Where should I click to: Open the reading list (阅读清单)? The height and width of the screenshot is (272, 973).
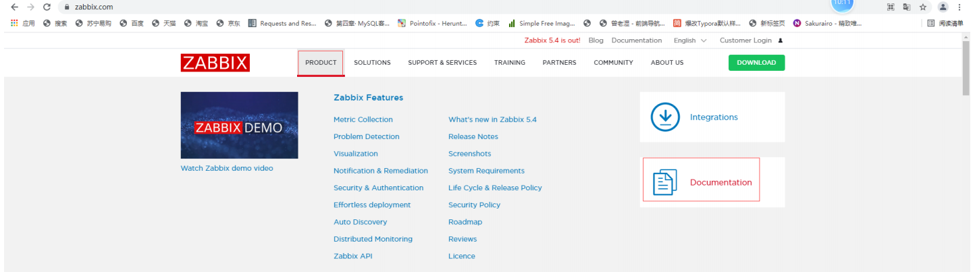click(945, 23)
